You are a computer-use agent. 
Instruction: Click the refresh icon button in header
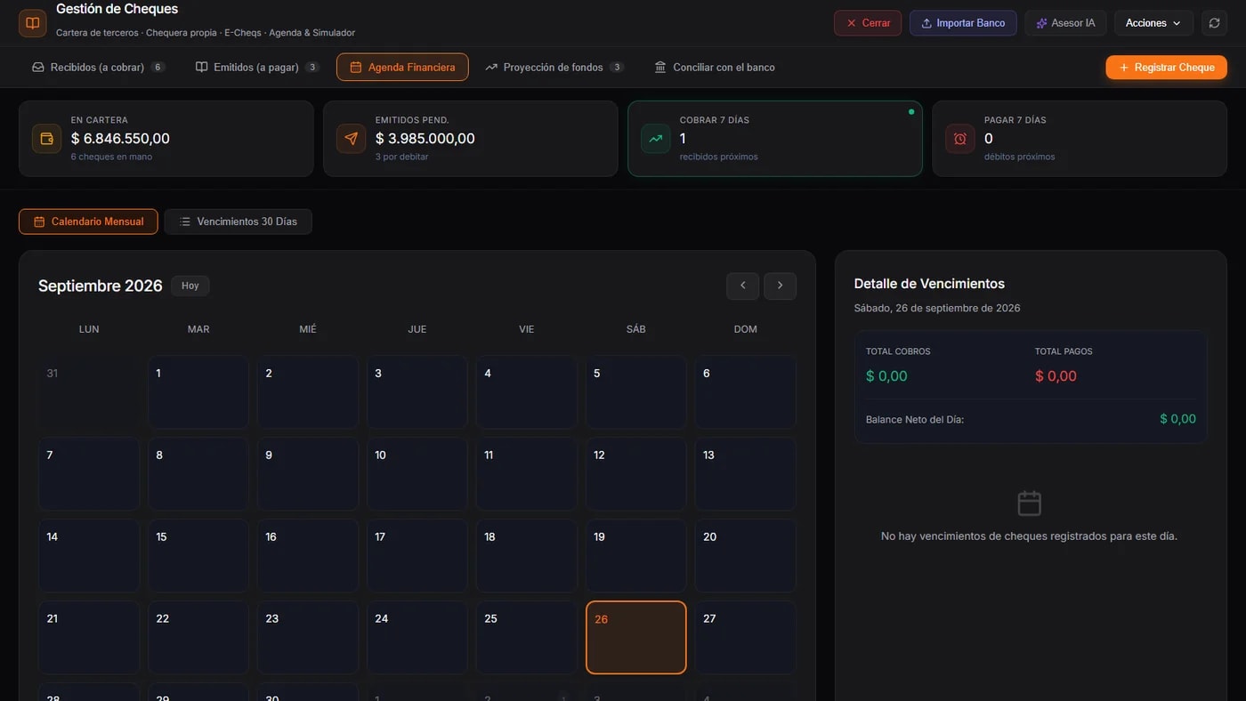tap(1214, 23)
